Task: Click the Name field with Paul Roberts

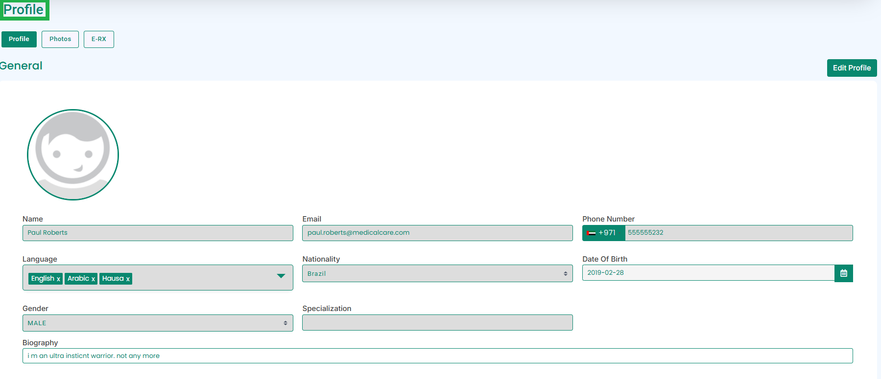Action: pyautogui.click(x=158, y=233)
